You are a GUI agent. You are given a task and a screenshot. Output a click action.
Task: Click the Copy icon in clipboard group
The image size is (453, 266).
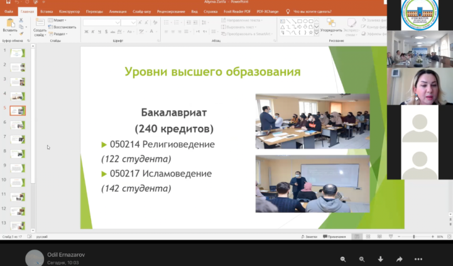(21, 27)
